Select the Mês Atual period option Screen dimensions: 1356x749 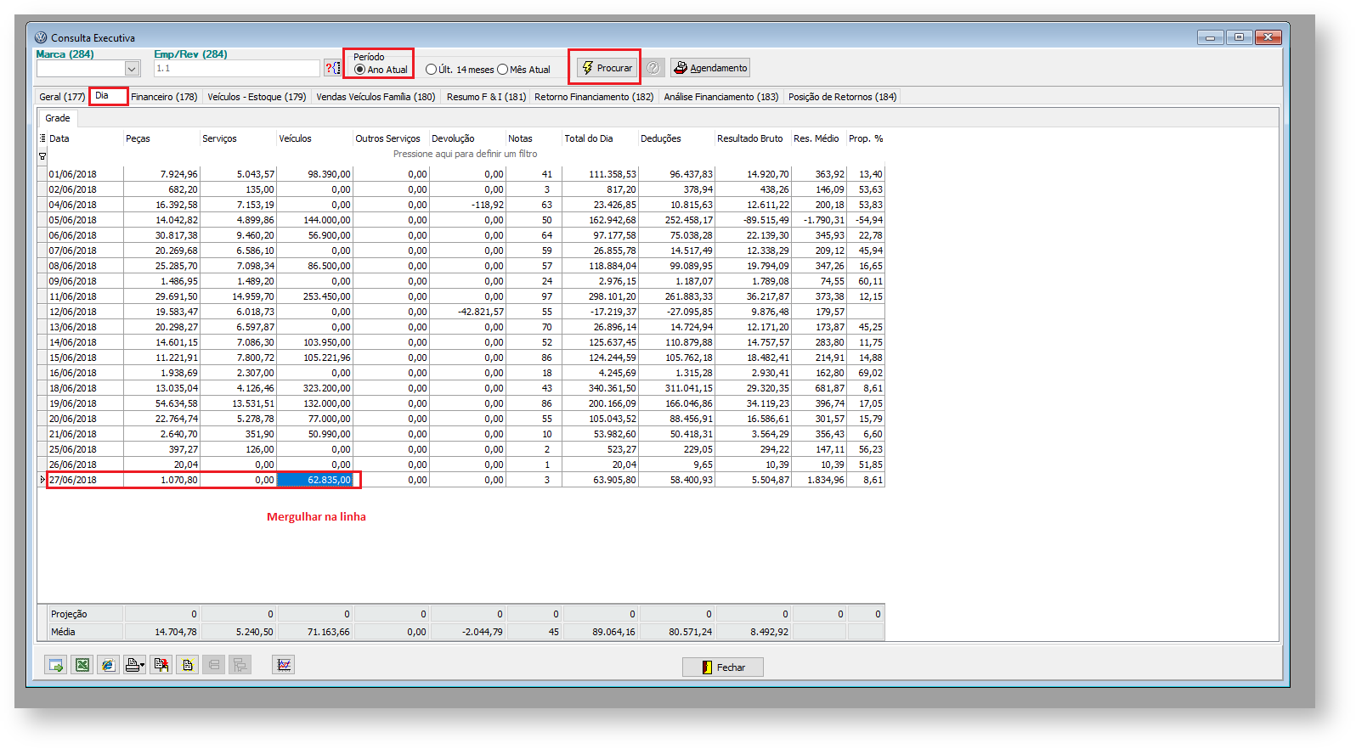(x=503, y=70)
